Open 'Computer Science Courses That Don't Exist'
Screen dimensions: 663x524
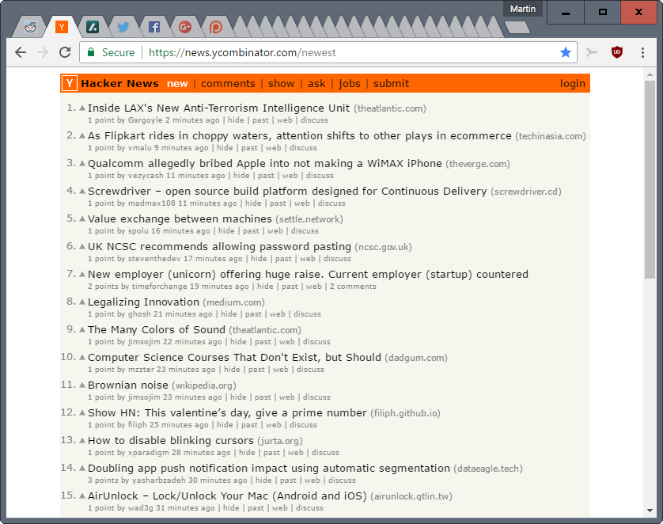[234, 357]
